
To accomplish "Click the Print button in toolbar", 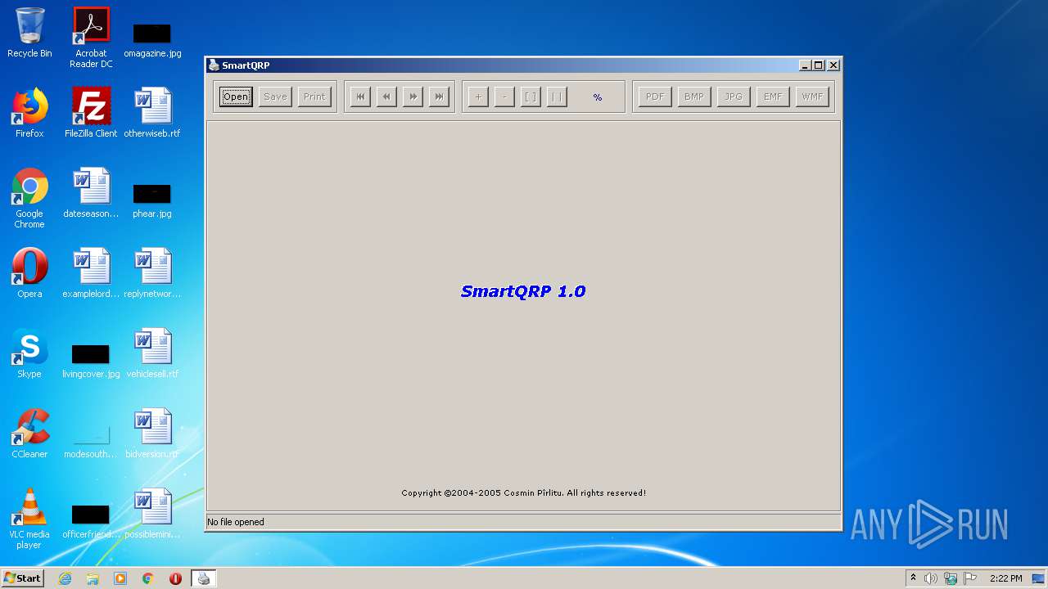I will click(314, 97).
